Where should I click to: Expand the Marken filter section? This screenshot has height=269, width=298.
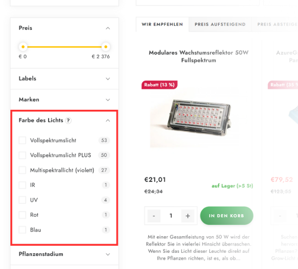[65, 100]
